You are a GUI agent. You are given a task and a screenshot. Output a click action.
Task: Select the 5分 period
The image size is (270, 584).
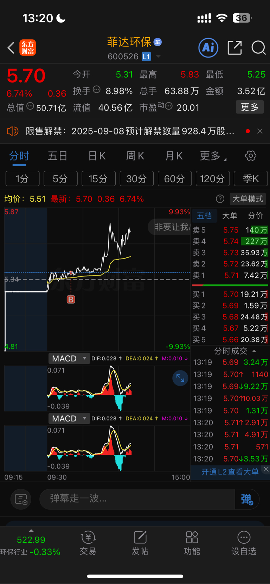pyautogui.click(x=60, y=179)
